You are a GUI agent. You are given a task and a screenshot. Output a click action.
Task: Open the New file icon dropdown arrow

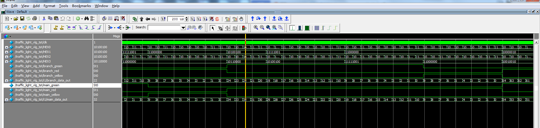11,19
